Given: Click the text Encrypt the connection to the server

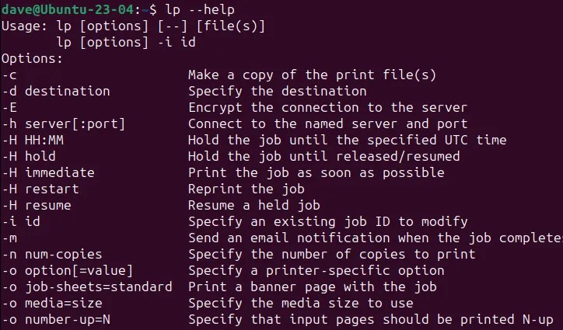Looking at the screenshot, I should [x=327, y=107].
